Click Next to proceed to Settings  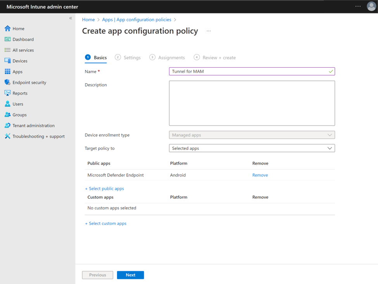point(130,275)
